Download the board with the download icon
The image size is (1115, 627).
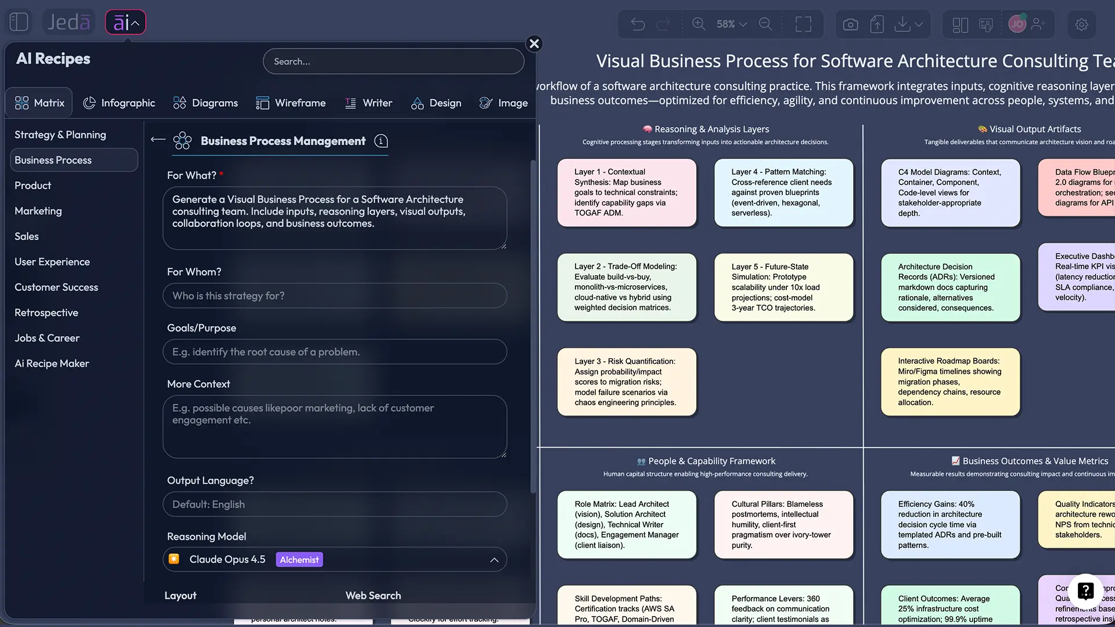(x=902, y=24)
